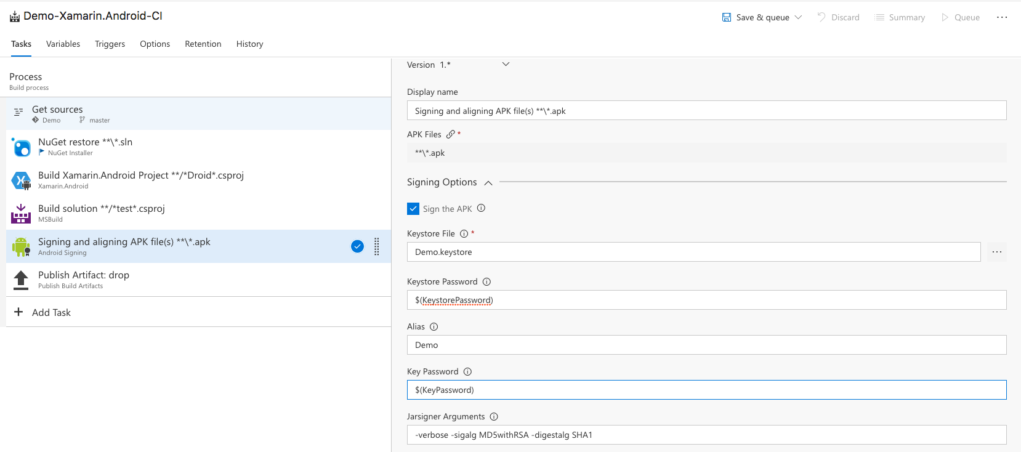Click the NuGet restore task icon

click(21, 147)
